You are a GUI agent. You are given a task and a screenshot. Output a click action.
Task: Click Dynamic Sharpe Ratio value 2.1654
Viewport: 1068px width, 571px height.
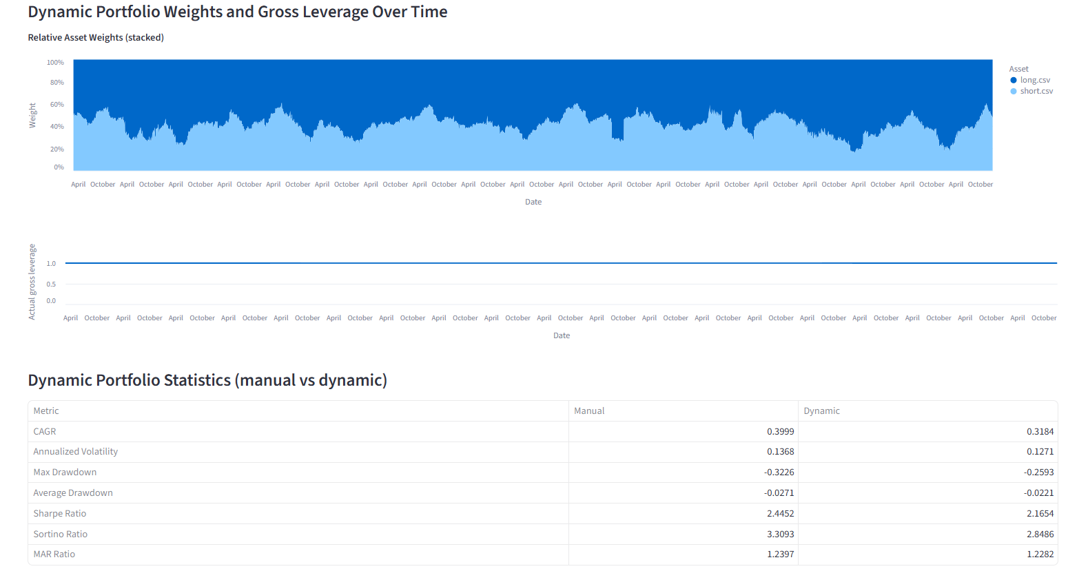coord(1040,513)
